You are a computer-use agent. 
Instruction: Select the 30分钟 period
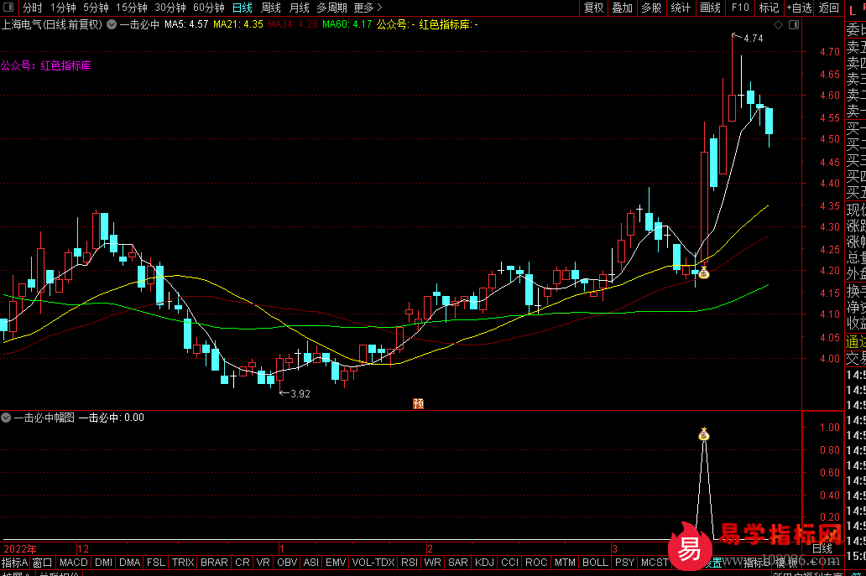[170, 8]
